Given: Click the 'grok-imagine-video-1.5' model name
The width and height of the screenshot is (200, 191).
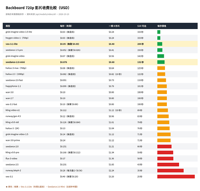Looking at the screenshot, I should [17, 134].
